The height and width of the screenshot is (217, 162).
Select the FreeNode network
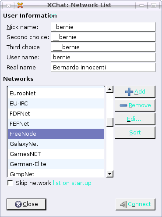tap(56, 134)
